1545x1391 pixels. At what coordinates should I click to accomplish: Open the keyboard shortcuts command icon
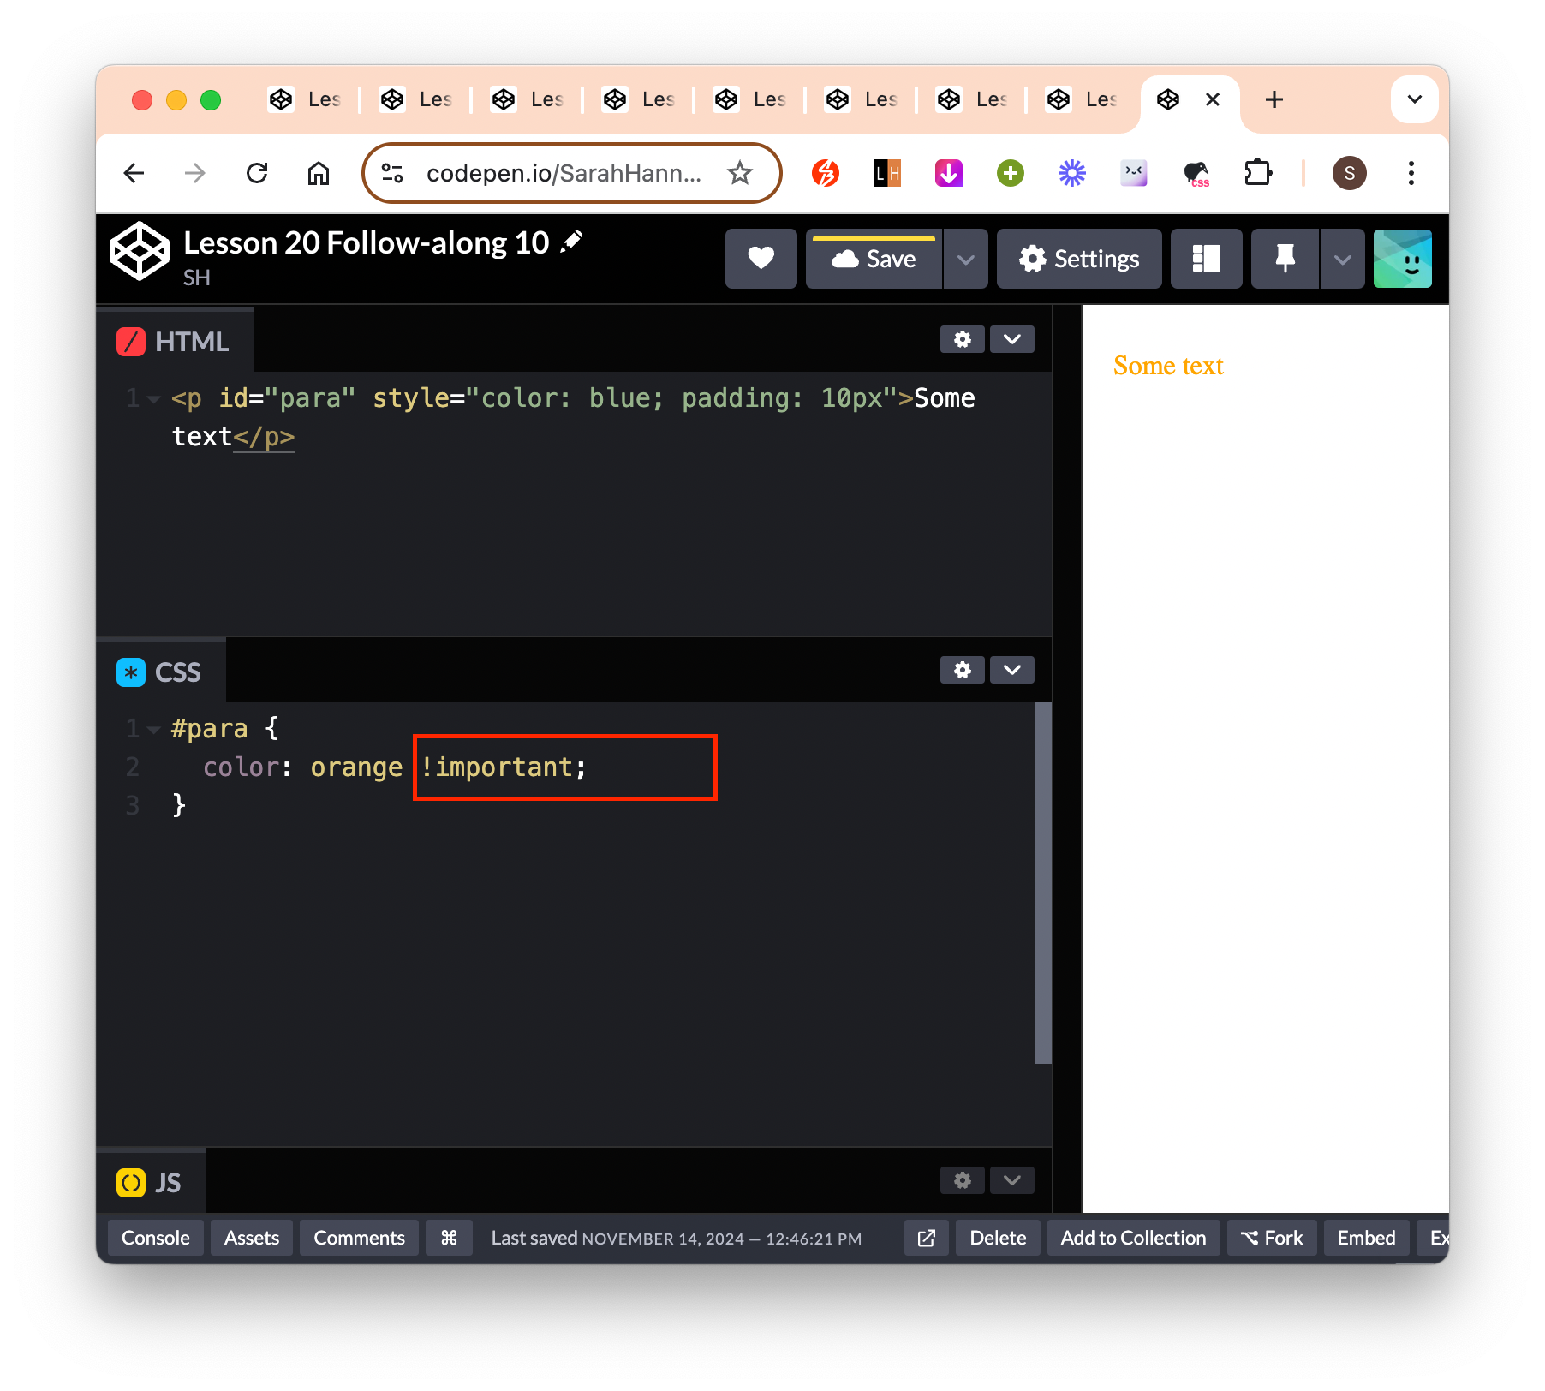[449, 1238]
